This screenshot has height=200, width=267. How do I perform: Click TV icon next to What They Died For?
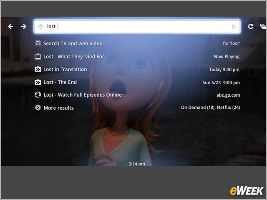click(x=38, y=57)
